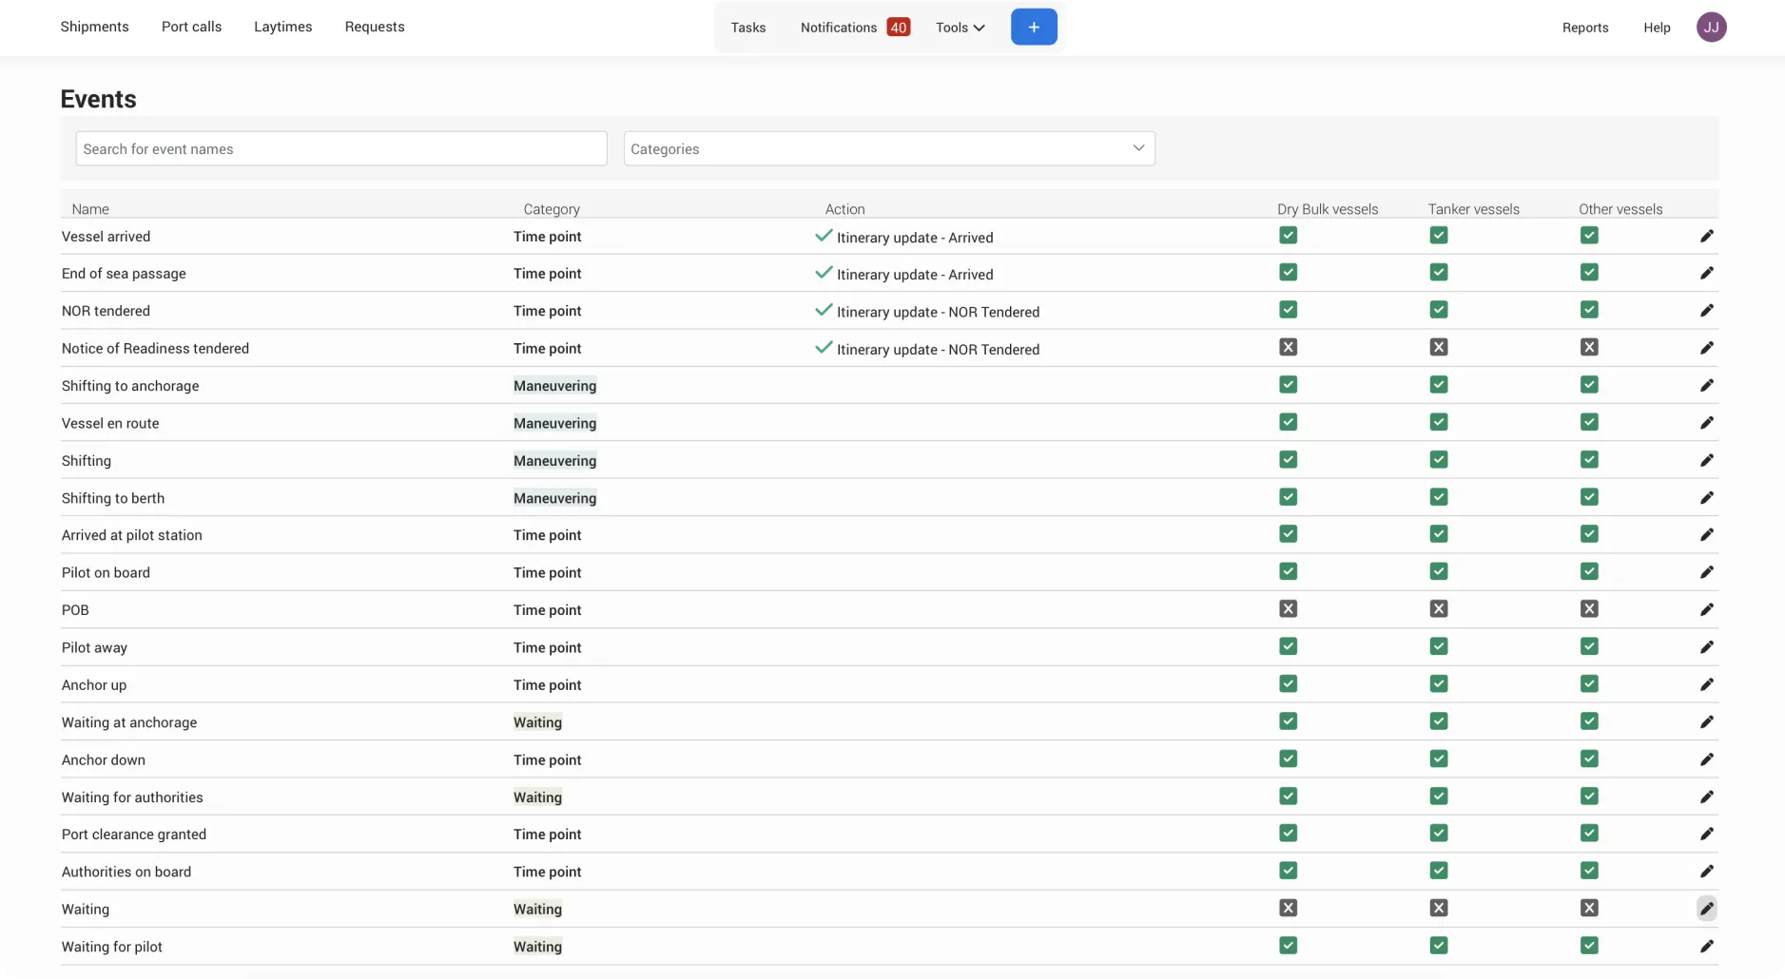The width and height of the screenshot is (1785, 979).
Task: Open the Categories dropdown
Action: tap(889, 148)
